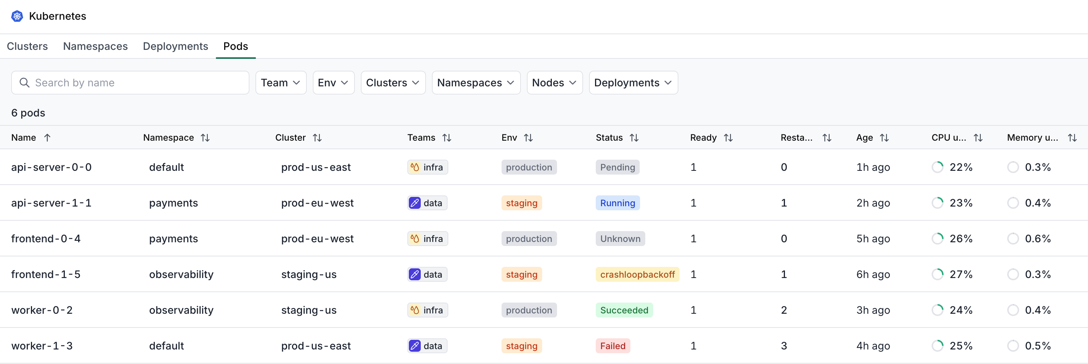Sort by Teams column icon
This screenshot has height=364, width=1088.
point(447,138)
